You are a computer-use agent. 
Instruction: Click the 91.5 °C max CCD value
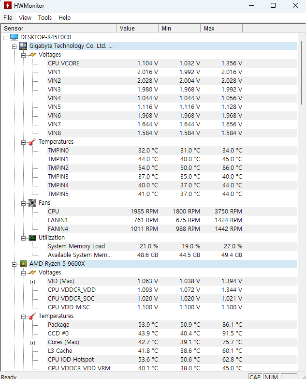click(232, 334)
